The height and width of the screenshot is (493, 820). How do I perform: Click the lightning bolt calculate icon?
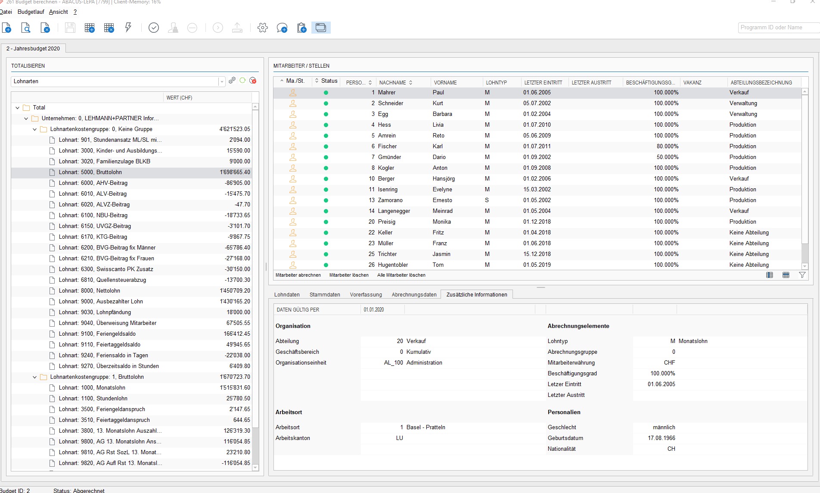pos(128,28)
